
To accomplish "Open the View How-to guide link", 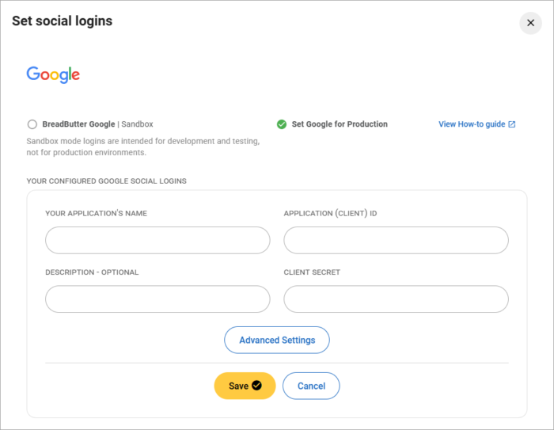I will pos(472,124).
